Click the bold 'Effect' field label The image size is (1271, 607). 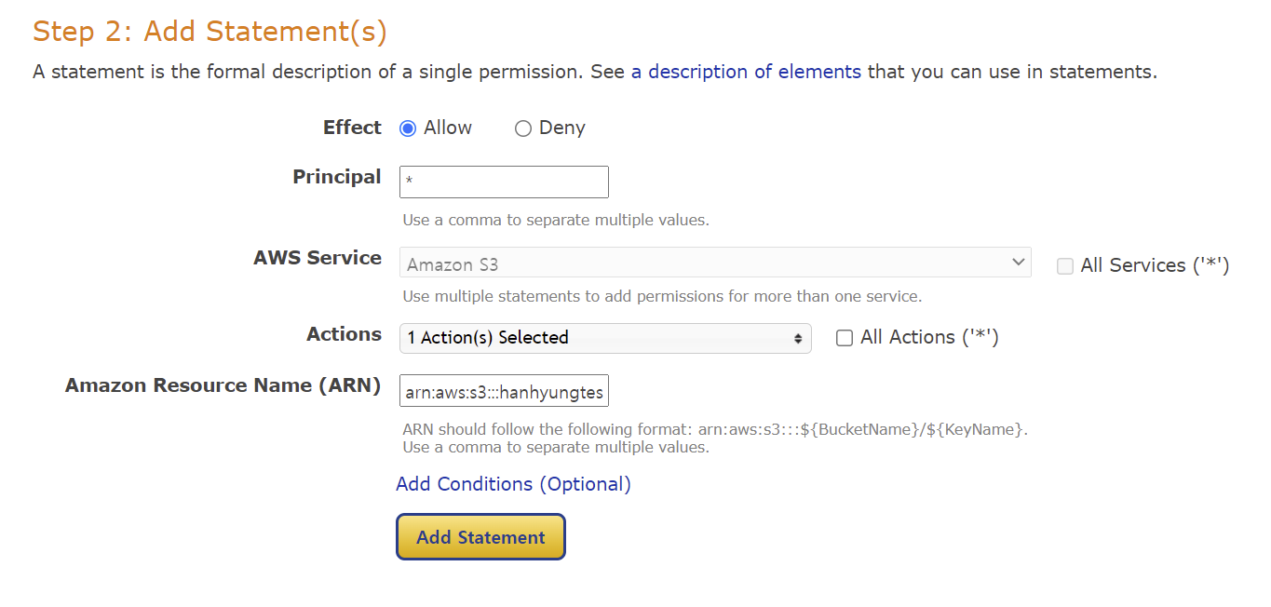(x=352, y=128)
